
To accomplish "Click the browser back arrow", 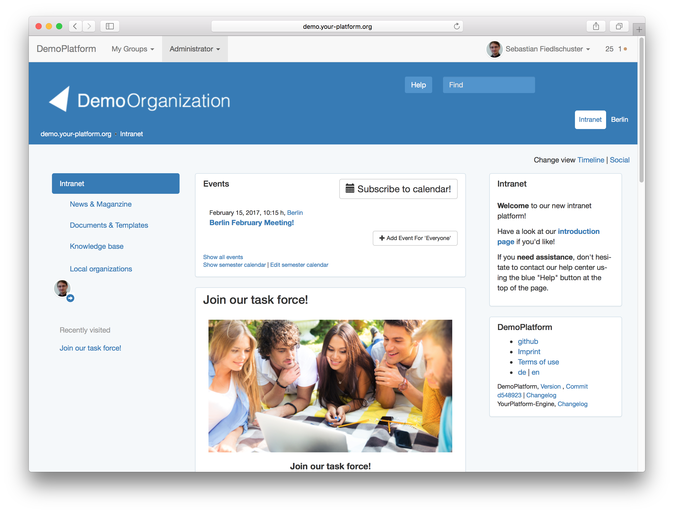I will [x=75, y=26].
